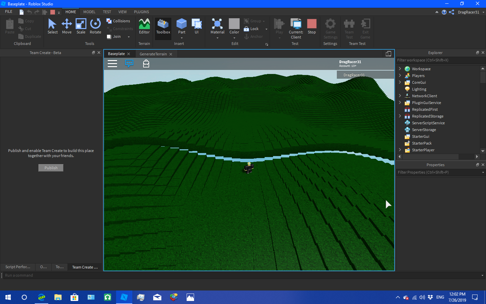Open the Script Performance bottom tab
Image resolution: width=486 pixels, height=304 pixels.
(x=18, y=267)
